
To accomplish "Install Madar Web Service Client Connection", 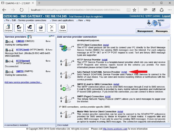I will tap(120, 112).
